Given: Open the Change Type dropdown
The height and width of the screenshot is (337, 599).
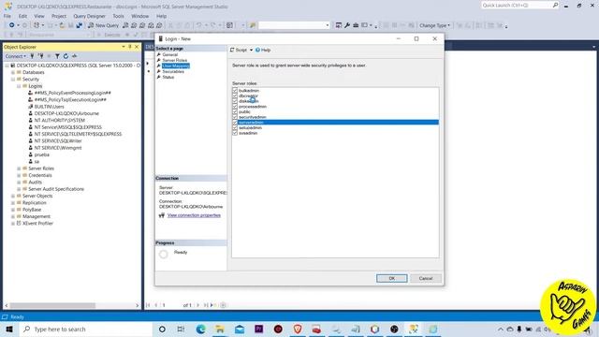Looking at the screenshot, I should click(x=434, y=25).
